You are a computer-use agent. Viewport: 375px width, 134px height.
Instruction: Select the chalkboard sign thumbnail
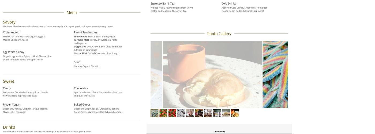199,113
